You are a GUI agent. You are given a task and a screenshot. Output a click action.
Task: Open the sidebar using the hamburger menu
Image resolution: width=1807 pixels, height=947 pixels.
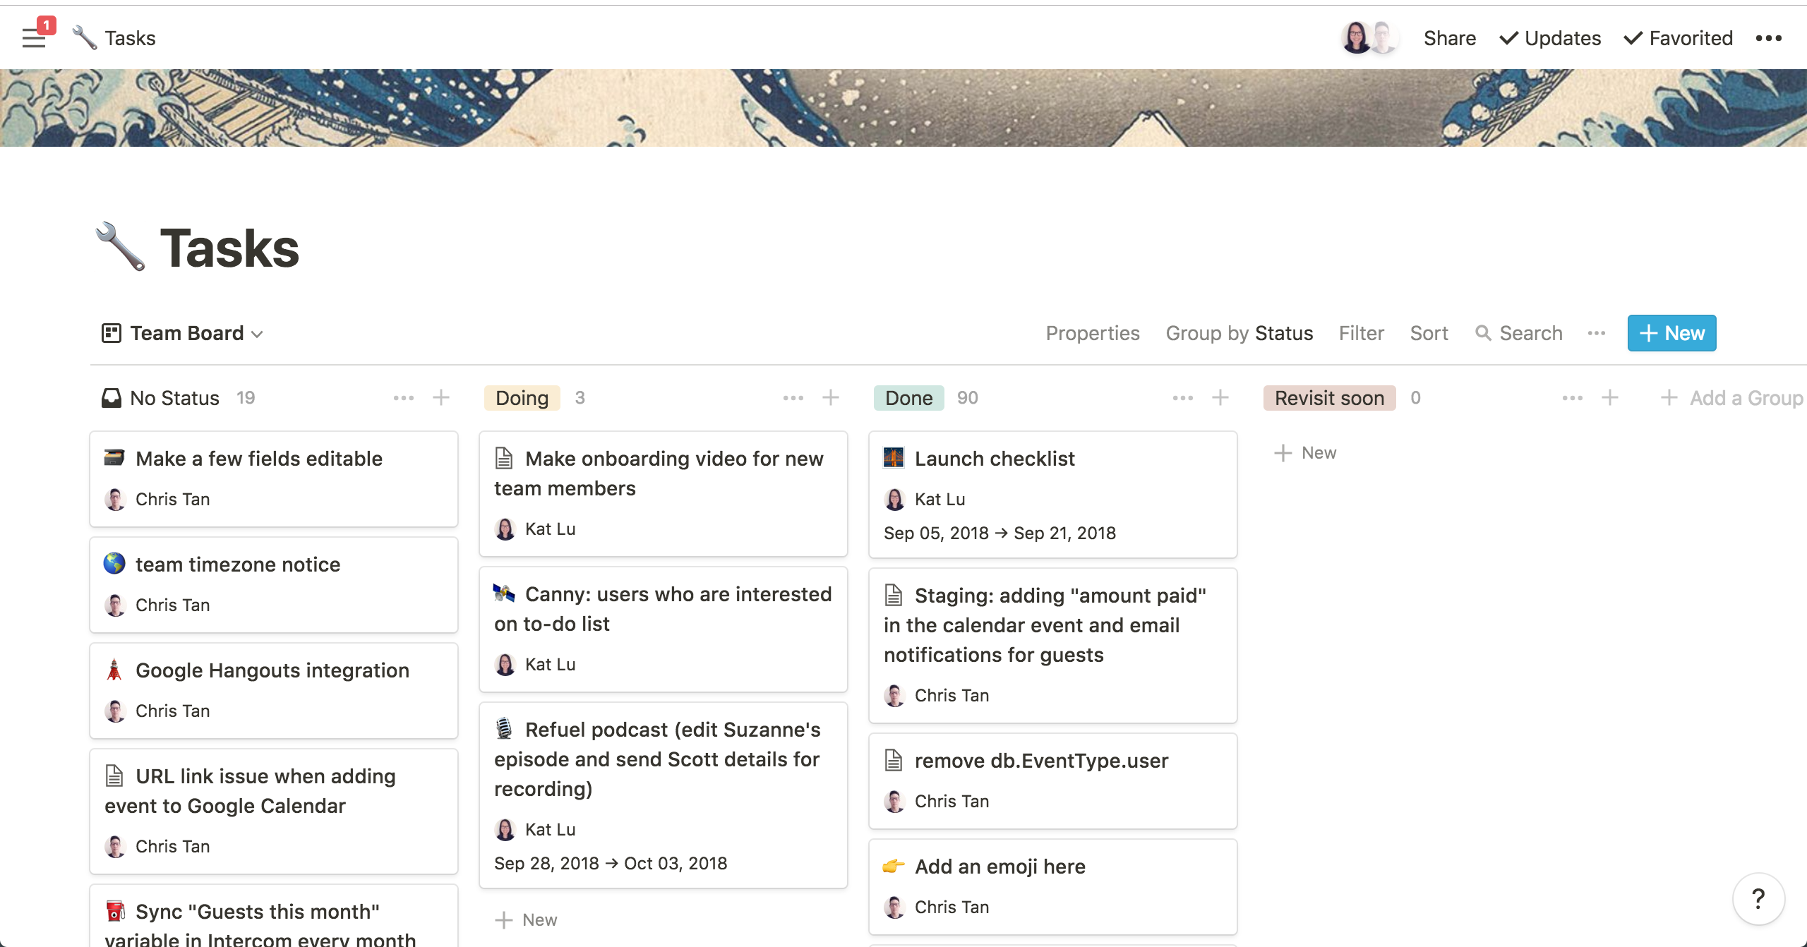[33, 39]
